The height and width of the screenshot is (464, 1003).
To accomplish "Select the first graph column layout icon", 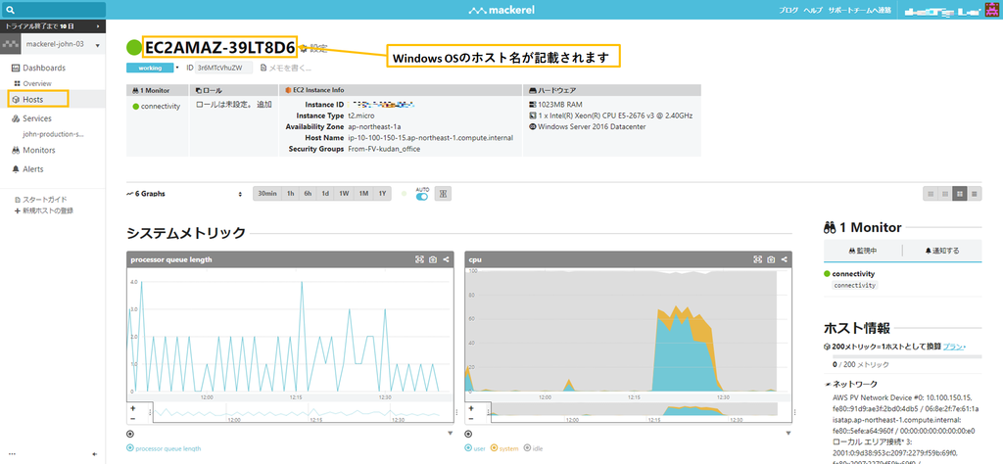I will (931, 194).
